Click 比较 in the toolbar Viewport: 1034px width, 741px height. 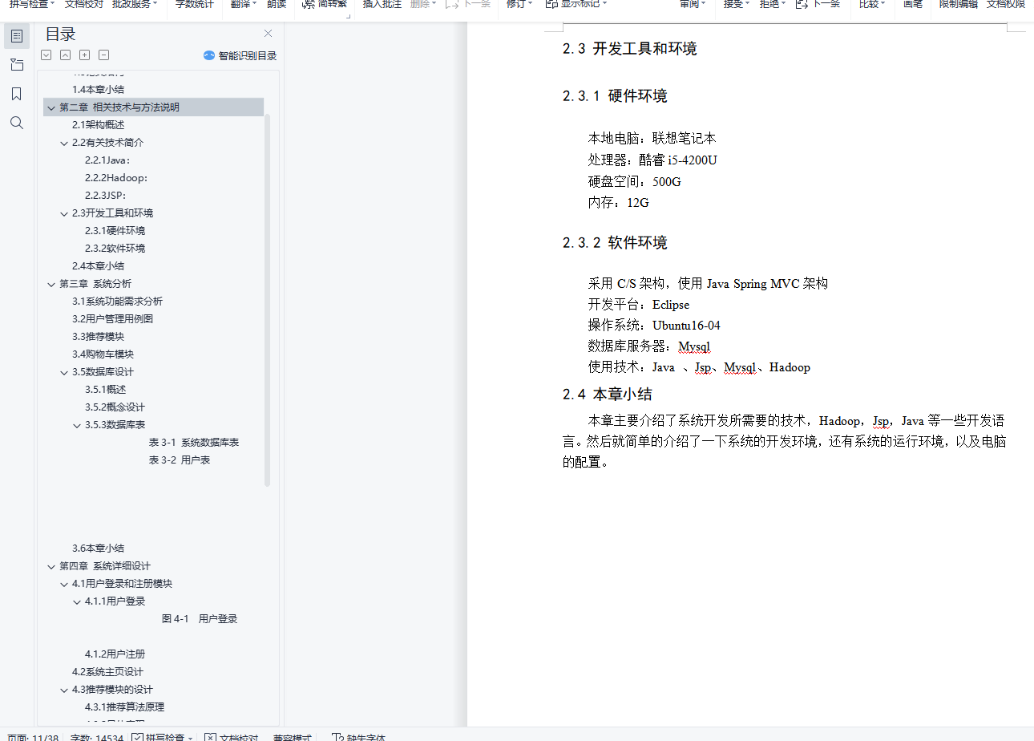869,4
